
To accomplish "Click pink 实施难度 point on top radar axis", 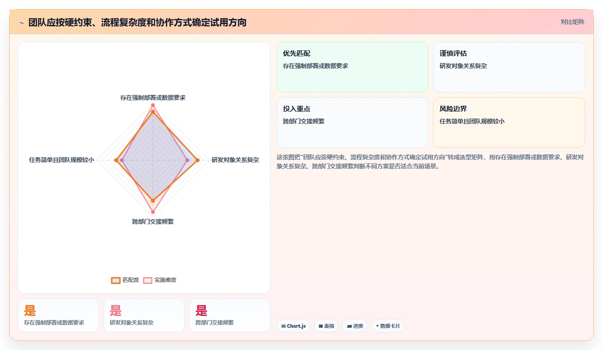I will click(x=153, y=105).
